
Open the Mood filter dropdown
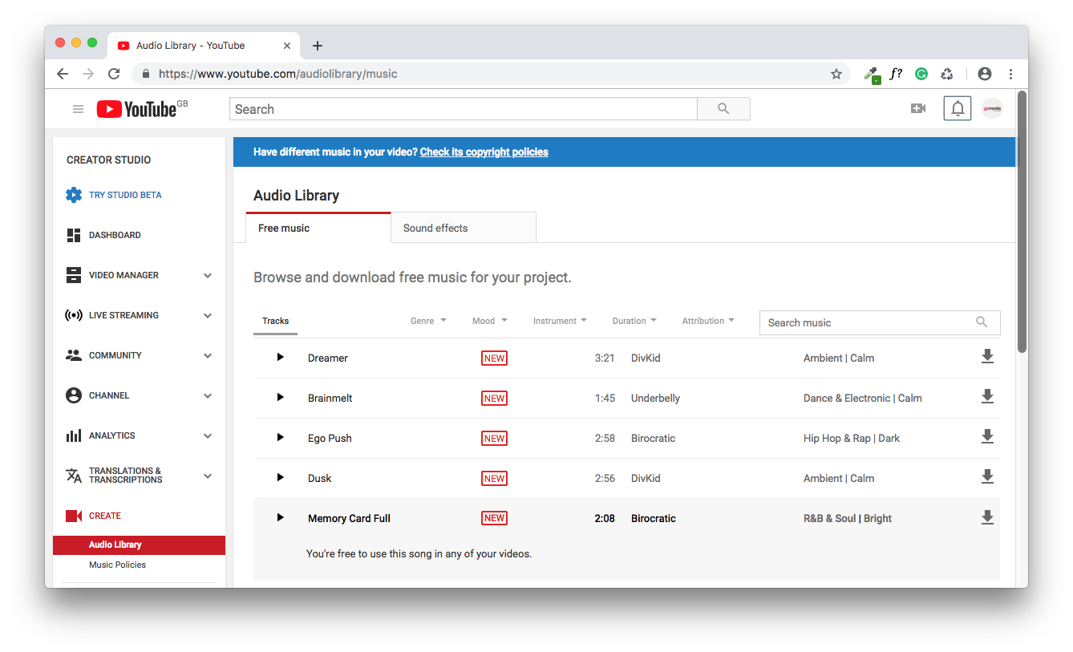coord(490,321)
